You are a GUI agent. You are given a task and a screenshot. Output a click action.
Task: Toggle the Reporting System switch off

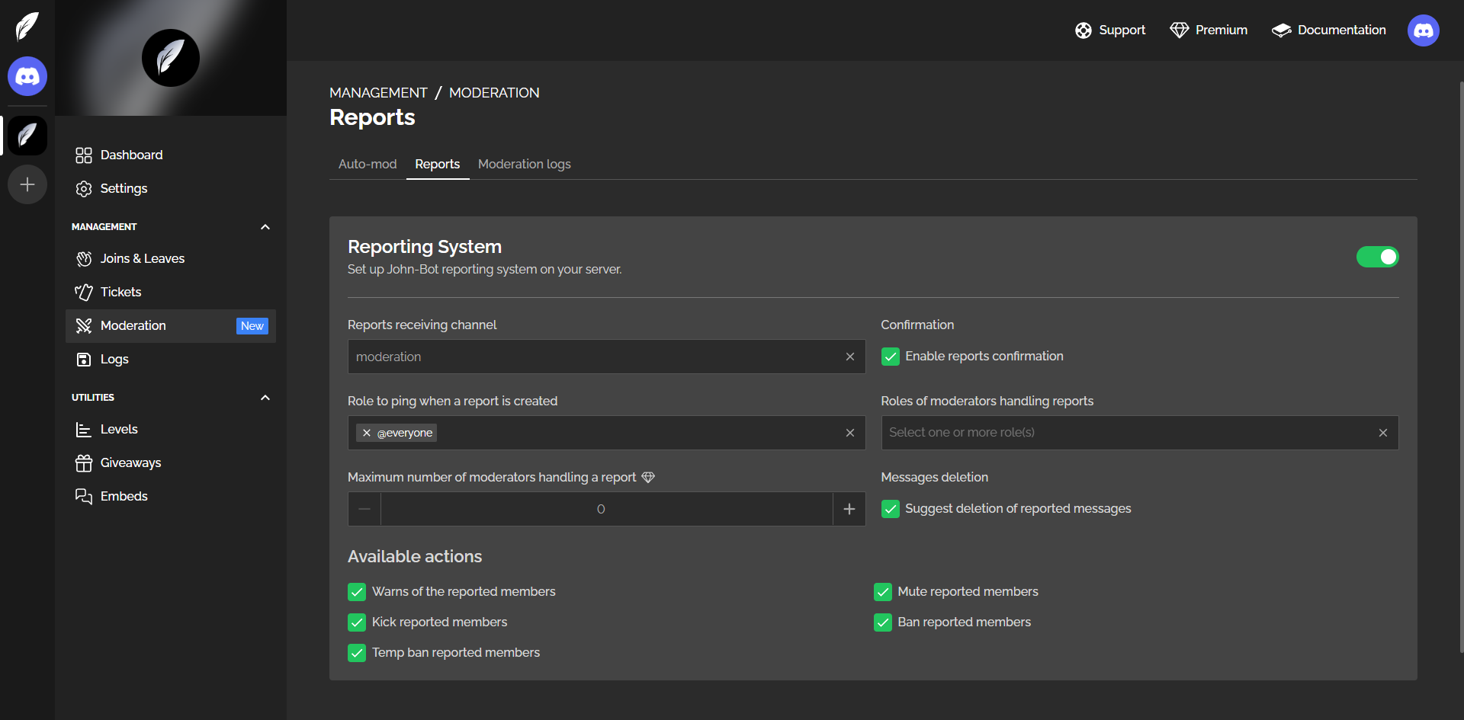coord(1377,257)
